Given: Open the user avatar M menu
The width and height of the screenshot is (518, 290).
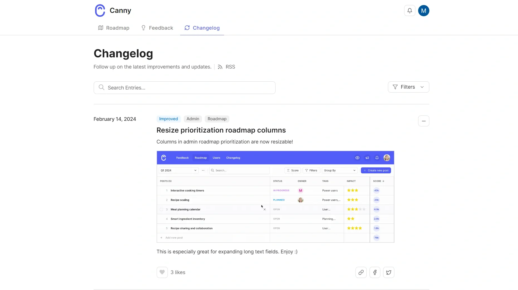Looking at the screenshot, I should [x=423, y=11].
